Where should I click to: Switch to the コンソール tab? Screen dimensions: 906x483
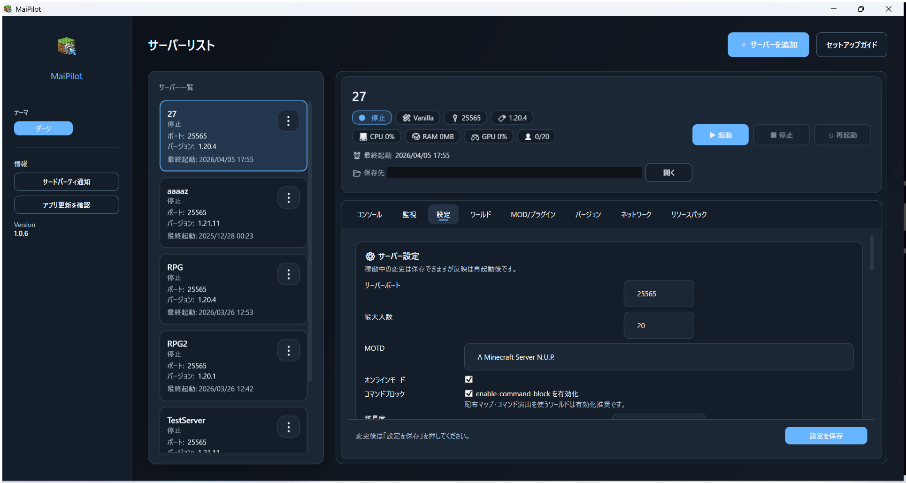pyautogui.click(x=369, y=214)
